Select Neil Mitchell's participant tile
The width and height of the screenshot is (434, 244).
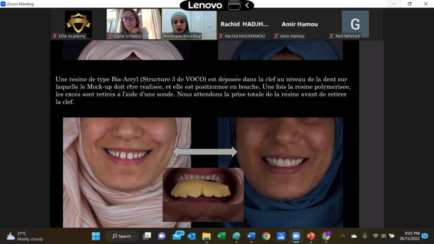pos(355,24)
